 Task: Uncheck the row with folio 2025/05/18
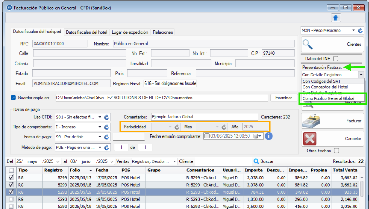pyautogui.click(x=11, y=185)
